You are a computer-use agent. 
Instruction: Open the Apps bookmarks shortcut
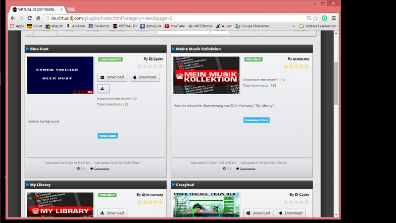pyautogui.click(x=17, y=26)
